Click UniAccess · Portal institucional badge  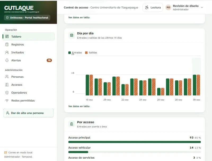point(27,18)
